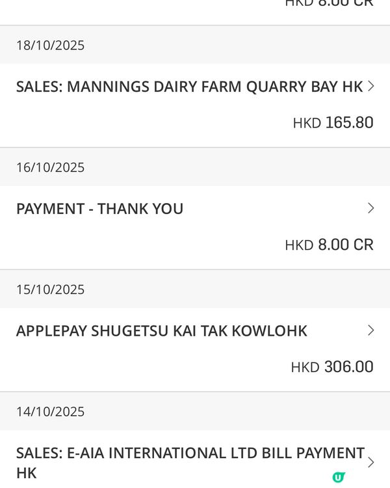Tap the 8.00 CR amount under Payment - Thank You

(x=345, y=245)
